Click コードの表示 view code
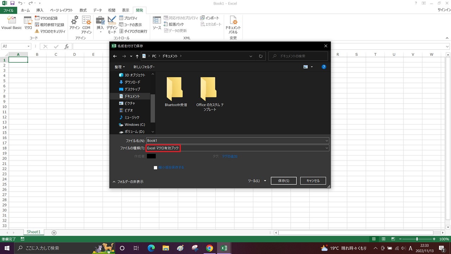This screenshot has width=451, height=254. pyautogui.click(x=130, y=25)
